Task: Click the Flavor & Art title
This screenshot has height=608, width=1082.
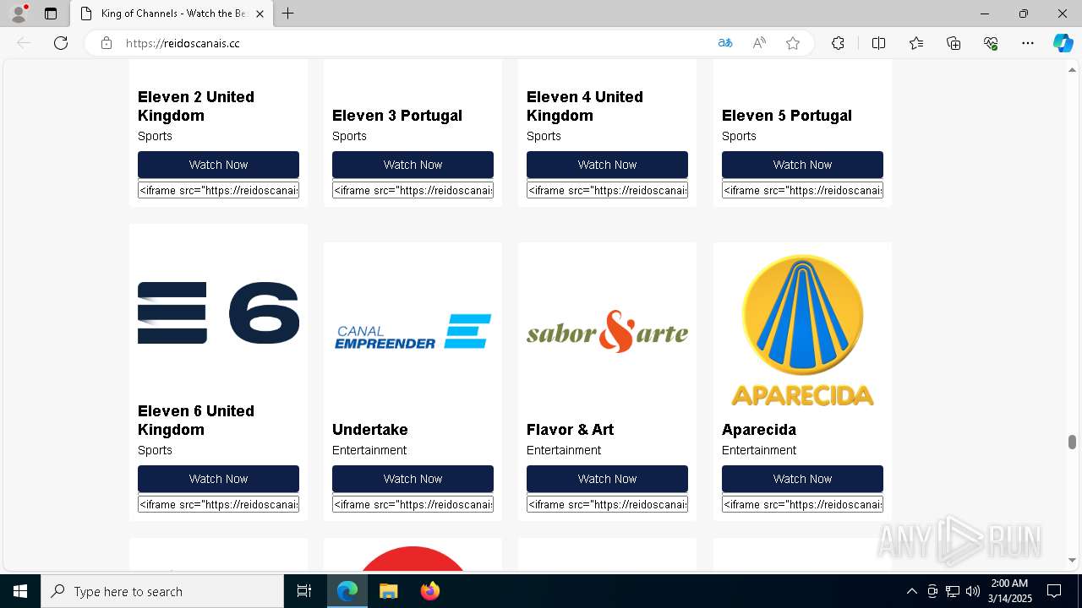Action: pyautogui.click(x=570, y=430)
